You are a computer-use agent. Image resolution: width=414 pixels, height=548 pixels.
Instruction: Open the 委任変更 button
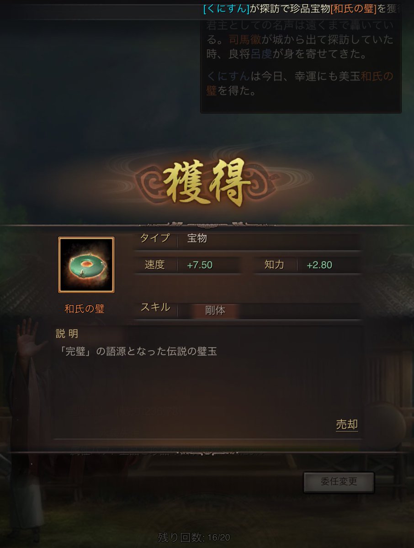[x=339, y=482]
